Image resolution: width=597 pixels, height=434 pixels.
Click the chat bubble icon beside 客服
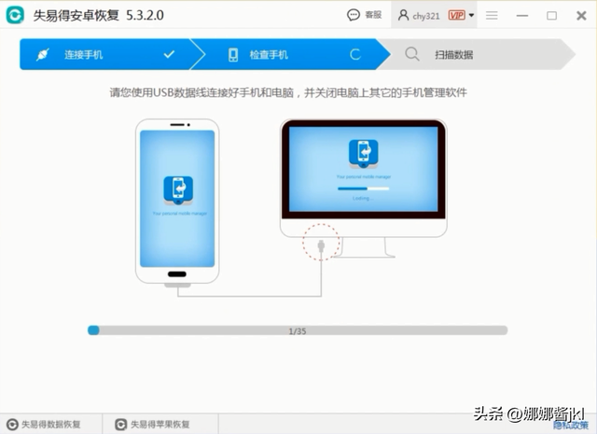[x=354, y=15]
